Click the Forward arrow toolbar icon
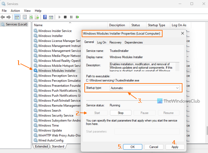 [x=9, y=17]
